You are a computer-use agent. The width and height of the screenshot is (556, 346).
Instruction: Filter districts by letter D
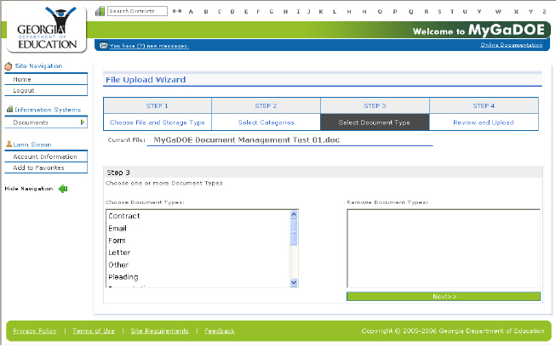point(232,12)
